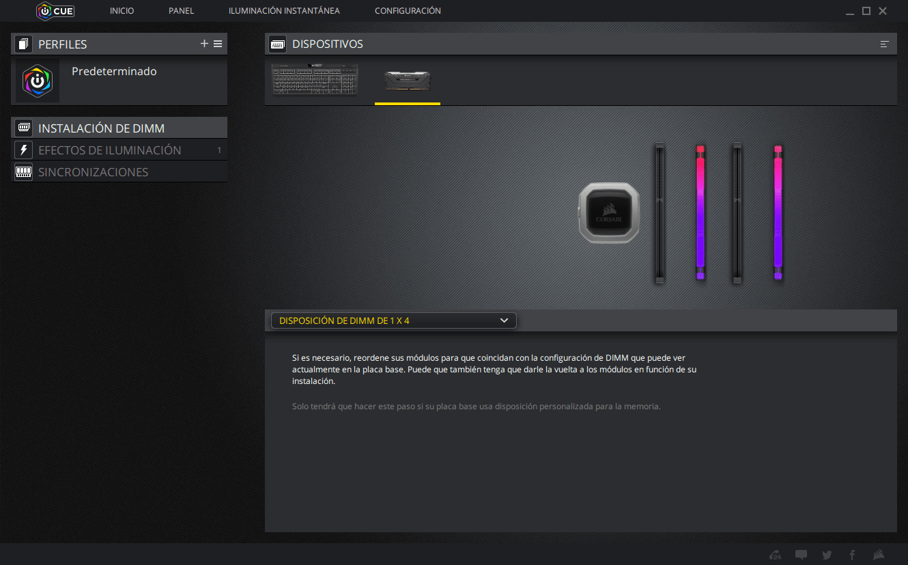908x565 pixels.
Task: Click the Dispositivos keyboard header icon
Action: pos(278,44)
